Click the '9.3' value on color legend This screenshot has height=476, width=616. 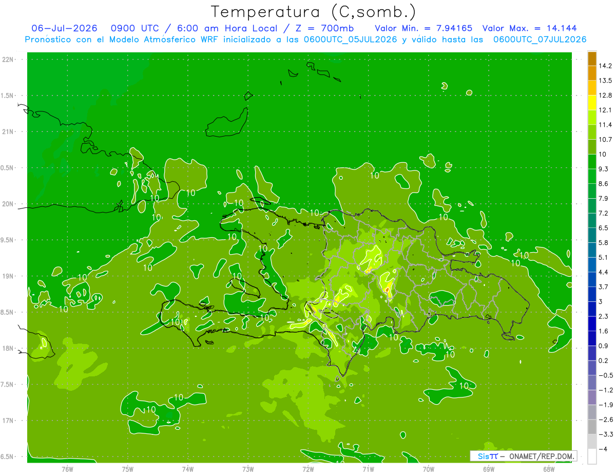(603, 169)
